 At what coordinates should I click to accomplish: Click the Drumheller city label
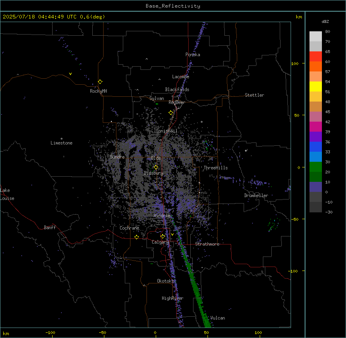256,195
